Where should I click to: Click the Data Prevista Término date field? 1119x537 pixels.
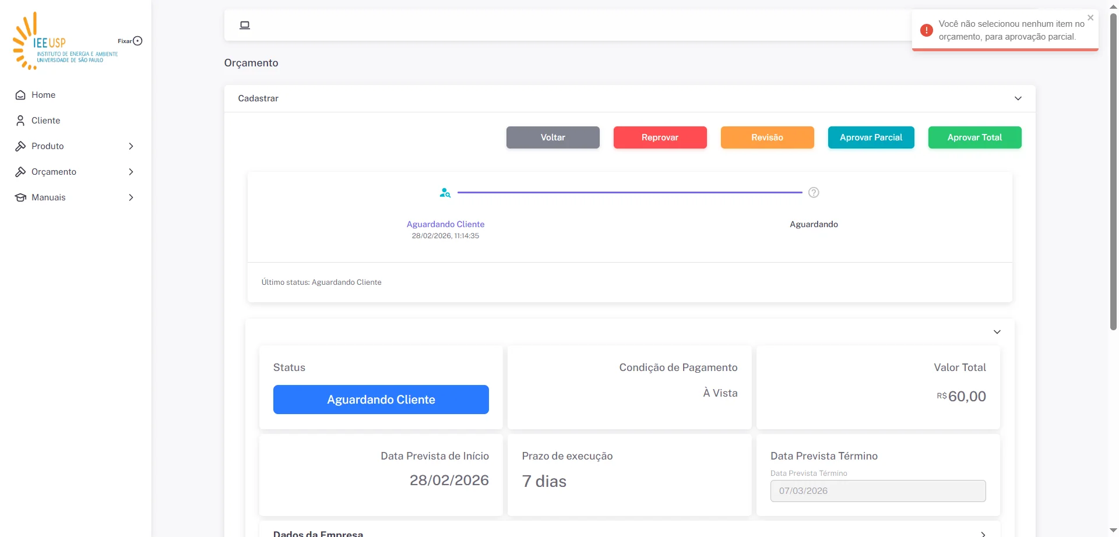[x=878, y=491]
